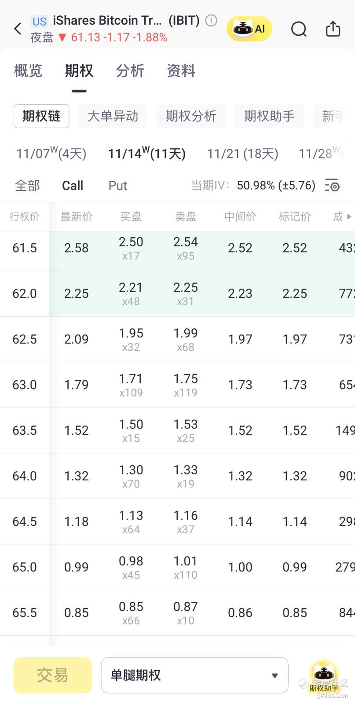Open the 大单异动 section
Viewport: 355px width, 704px height.
tap(113, 116)
